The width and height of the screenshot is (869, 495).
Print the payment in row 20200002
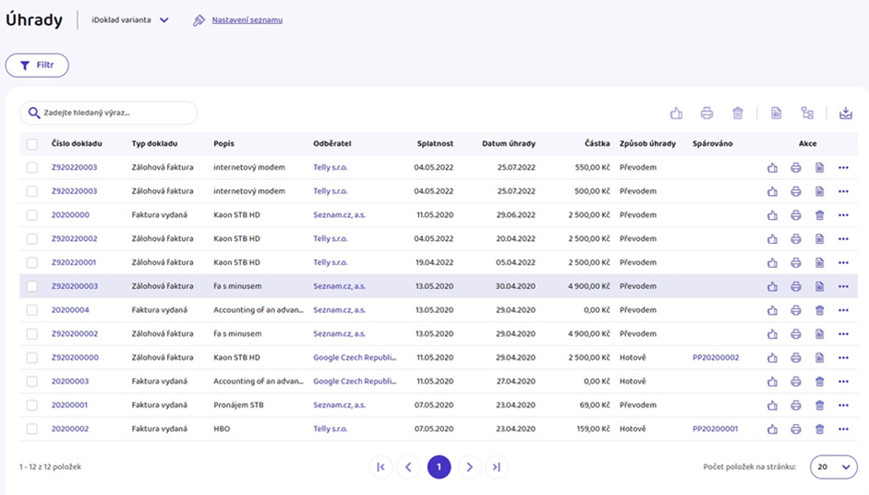796,429
